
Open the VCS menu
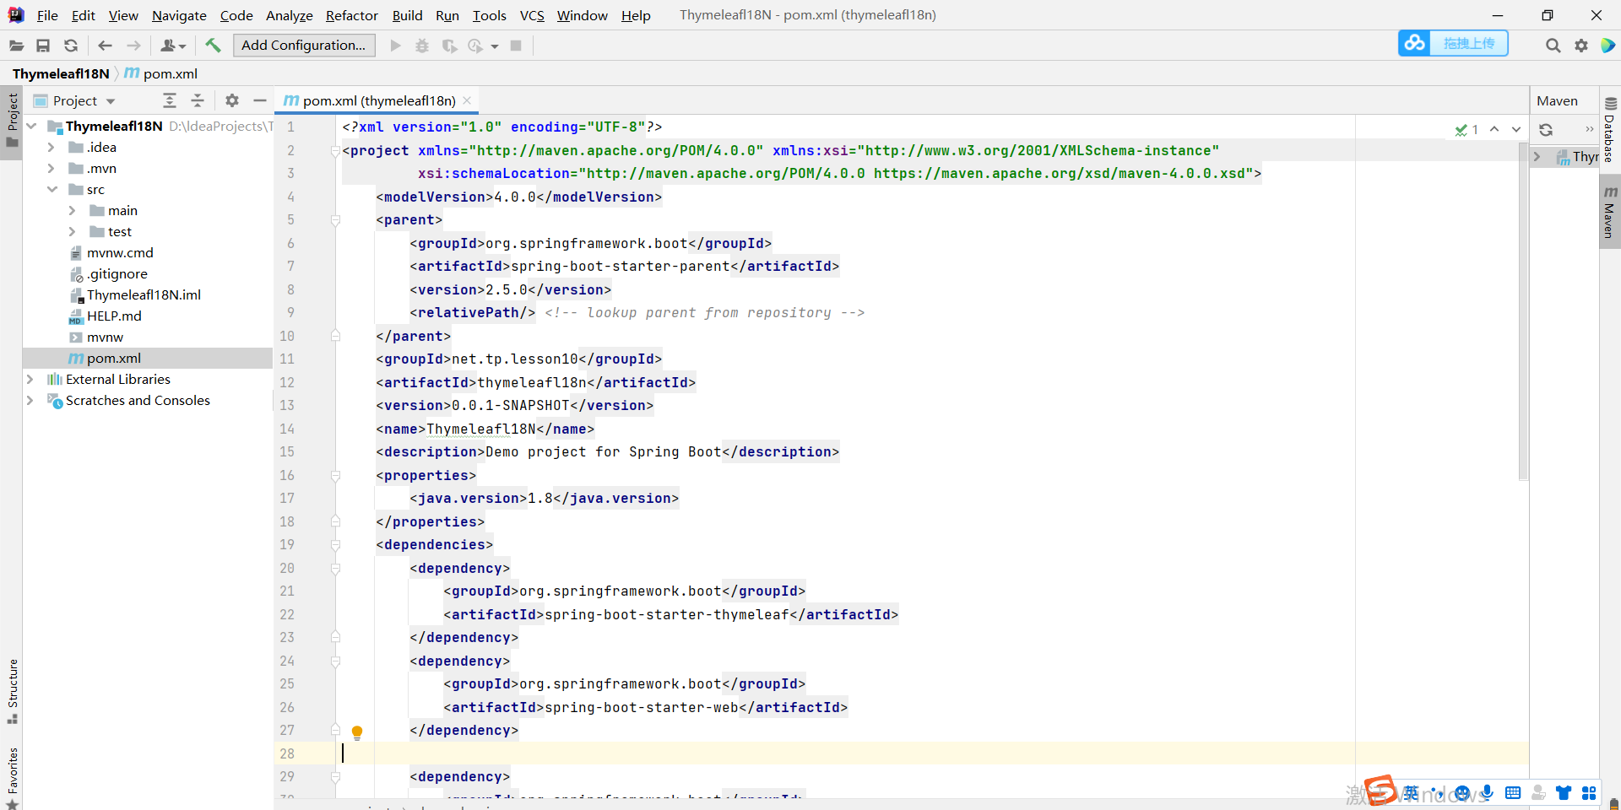tap(532, 15)
